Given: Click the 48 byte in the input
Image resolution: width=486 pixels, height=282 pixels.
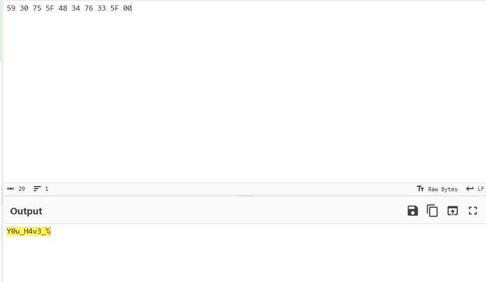Looking at the screenshot, I should click(63, 9).
